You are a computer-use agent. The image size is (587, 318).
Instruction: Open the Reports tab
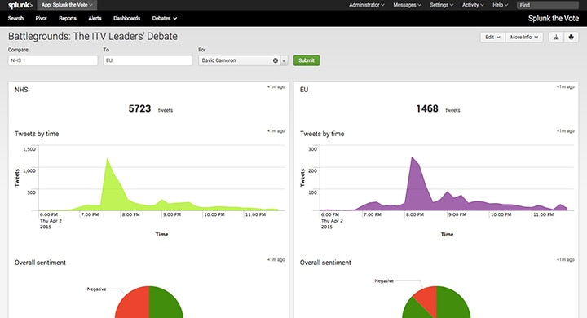pos(68,19)
